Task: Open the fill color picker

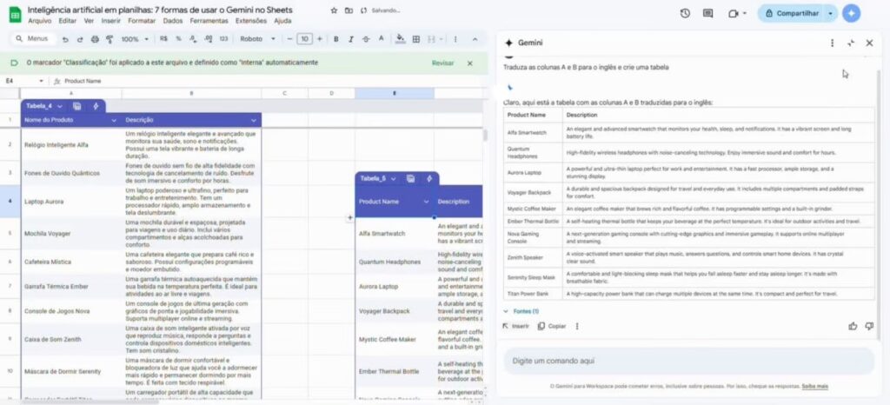Action: tap(400, 39)
